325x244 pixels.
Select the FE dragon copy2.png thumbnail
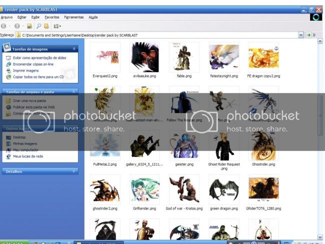click(263, 57)
